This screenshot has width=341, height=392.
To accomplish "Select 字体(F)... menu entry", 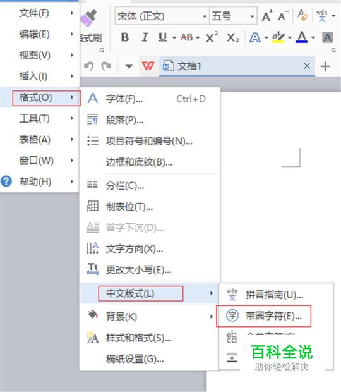I will click(x=150, y=99).
